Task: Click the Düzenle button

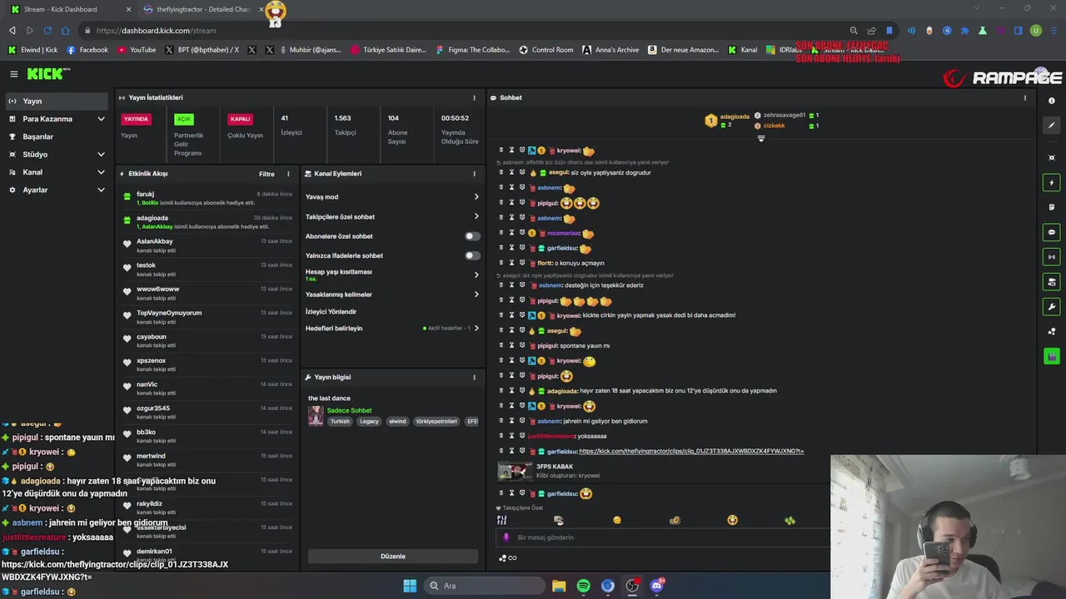Action: point(393,557)
